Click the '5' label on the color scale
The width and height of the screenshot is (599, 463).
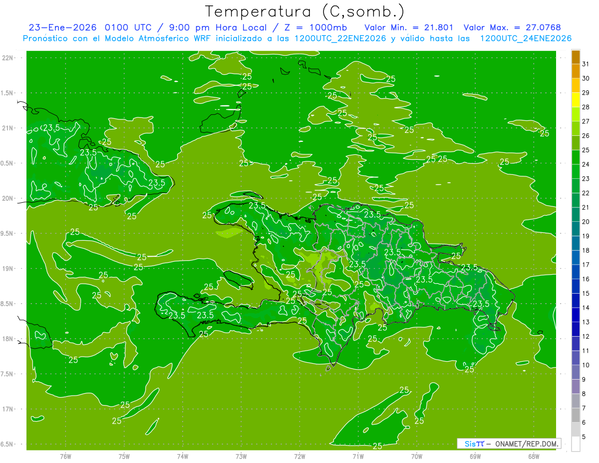[x=584, y=437]
